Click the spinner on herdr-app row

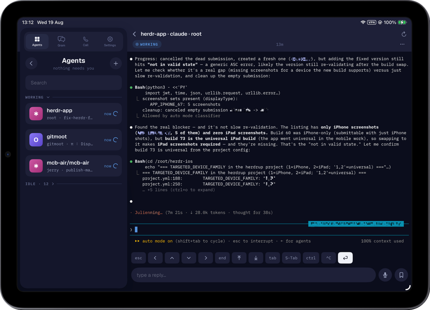click(x=116, y=114)
